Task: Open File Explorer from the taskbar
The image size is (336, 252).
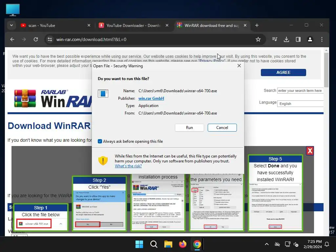Action: [x=168, y=244]
